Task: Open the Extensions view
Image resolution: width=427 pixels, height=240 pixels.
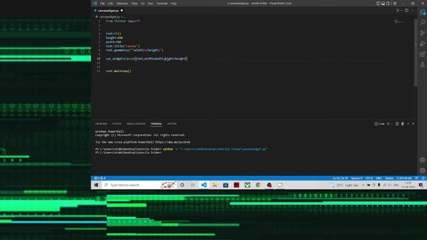Action: 422,54
